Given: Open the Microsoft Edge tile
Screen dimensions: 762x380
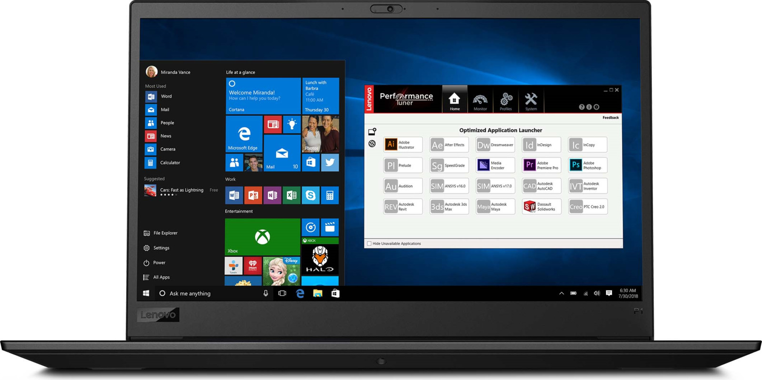Looking at the screenshot, I should pos(244,134).
